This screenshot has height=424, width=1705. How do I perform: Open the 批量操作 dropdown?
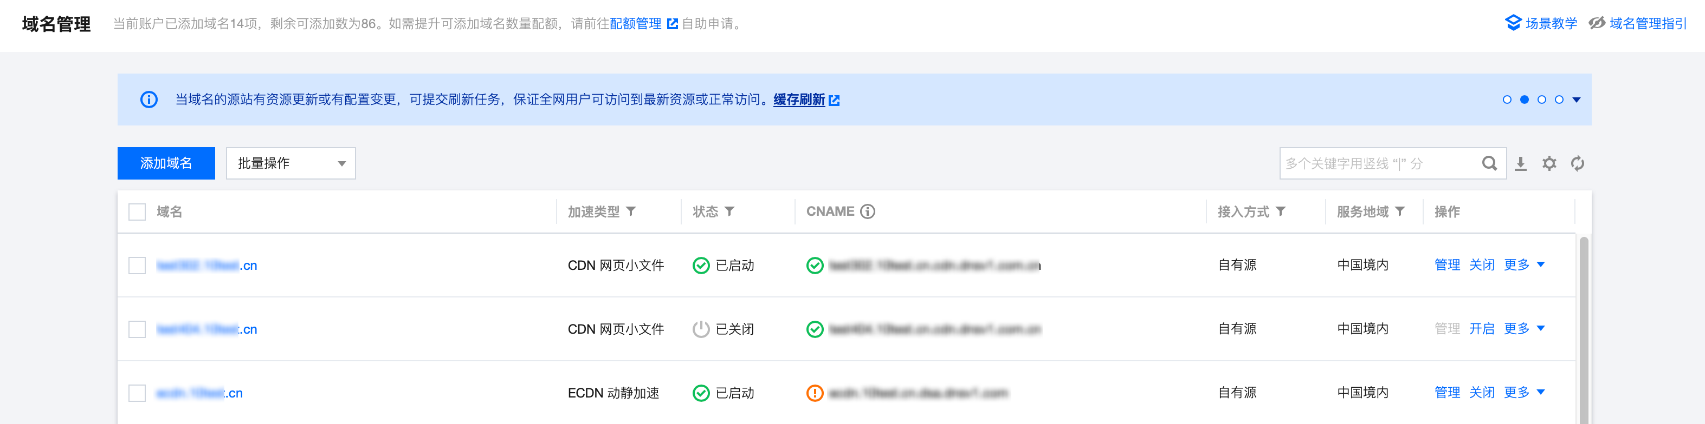pos(290,163)
